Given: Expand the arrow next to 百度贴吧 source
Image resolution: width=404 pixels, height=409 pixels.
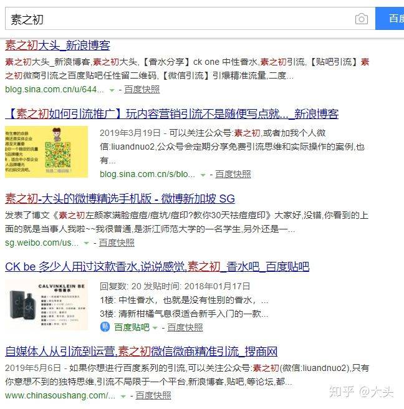Looking at the screenshot, I should point(155,328).
